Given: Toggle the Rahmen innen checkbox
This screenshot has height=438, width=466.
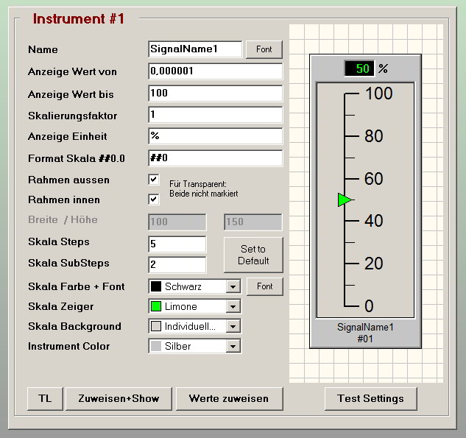Looking at the screenshot, I should tap(154, 199).
